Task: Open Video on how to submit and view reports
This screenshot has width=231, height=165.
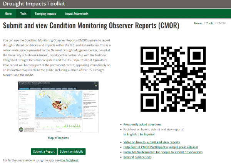Action: click(151, 142)
